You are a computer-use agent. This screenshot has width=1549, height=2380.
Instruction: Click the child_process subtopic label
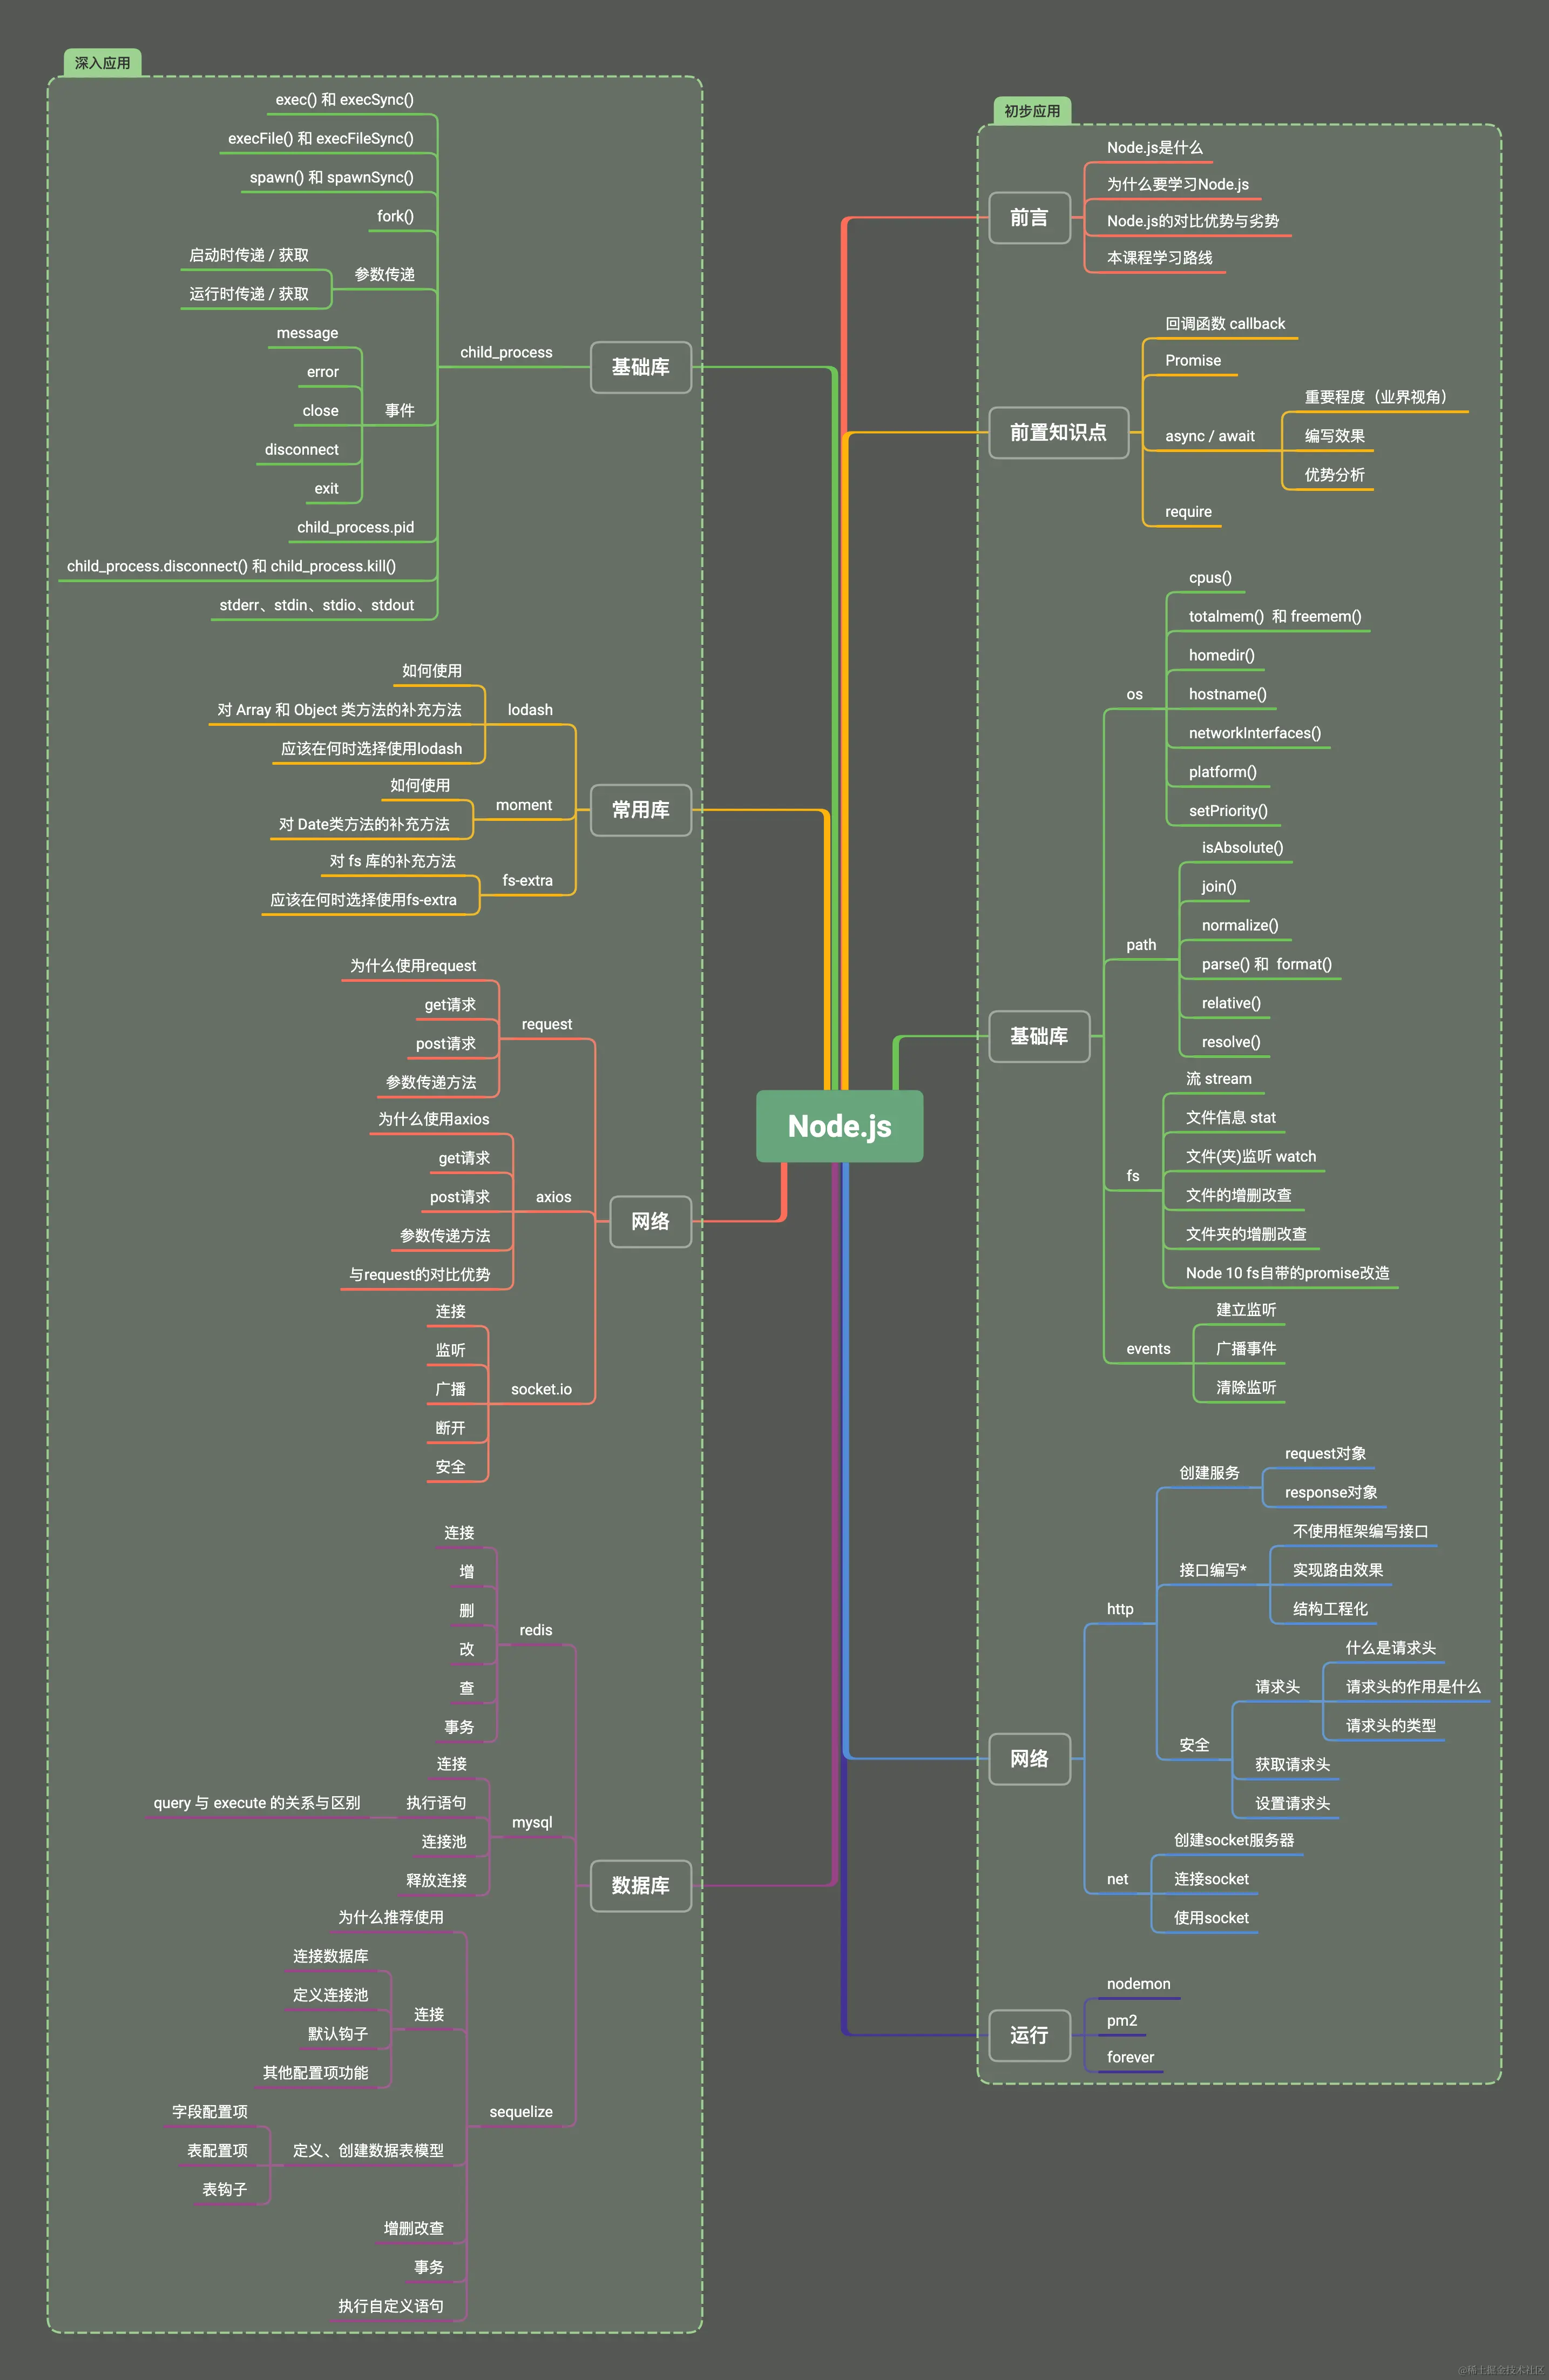(x=506, y=352)
